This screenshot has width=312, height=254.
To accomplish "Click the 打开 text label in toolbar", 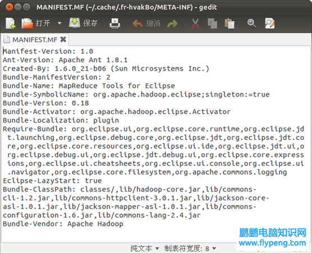I will click(x=43, y=23).
